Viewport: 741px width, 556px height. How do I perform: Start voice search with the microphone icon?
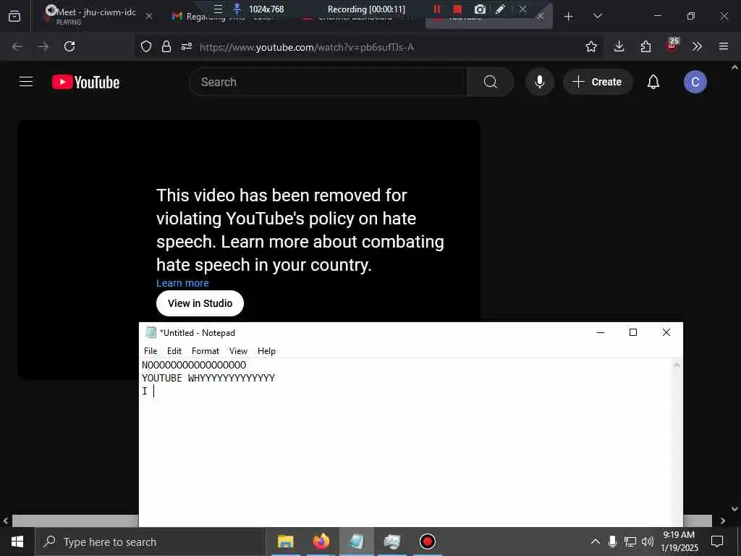pos(539,82)
